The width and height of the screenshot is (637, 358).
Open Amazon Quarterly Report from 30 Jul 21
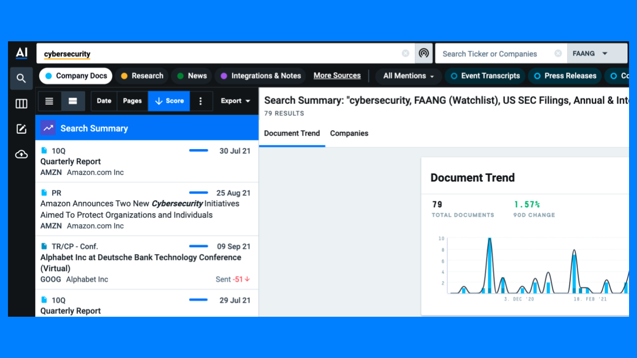147,162
